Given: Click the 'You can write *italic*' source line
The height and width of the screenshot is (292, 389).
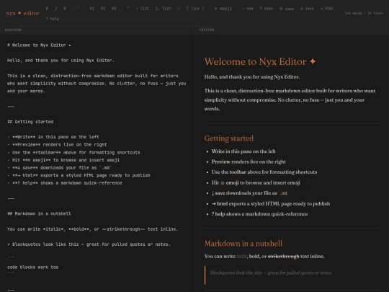Looking at the screenshot, I should point(92,229).
